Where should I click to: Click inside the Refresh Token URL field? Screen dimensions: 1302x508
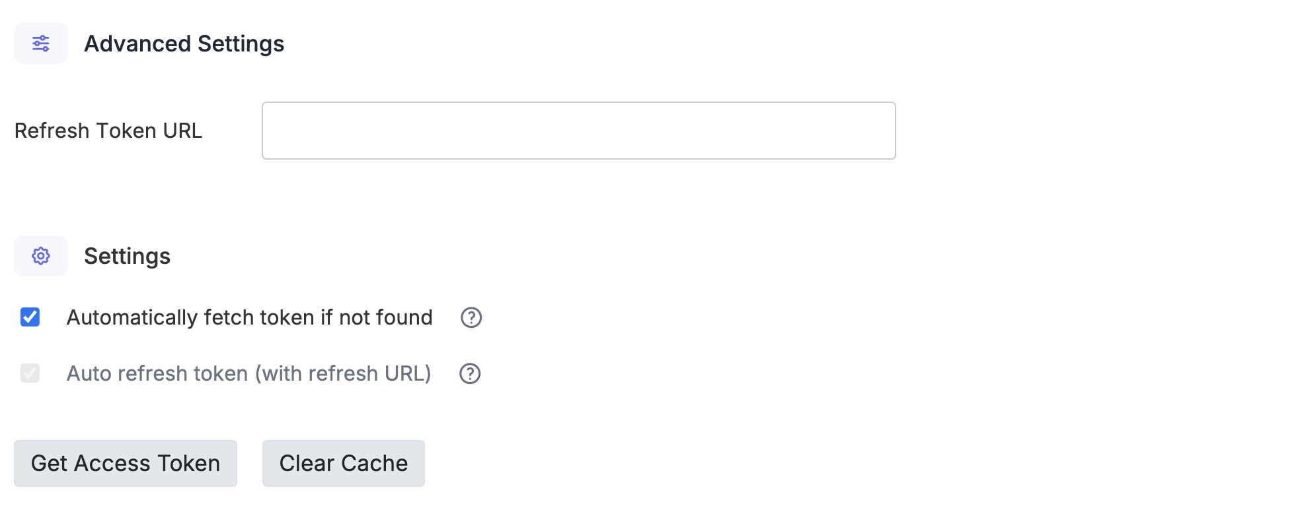click(x=578, y=131)
